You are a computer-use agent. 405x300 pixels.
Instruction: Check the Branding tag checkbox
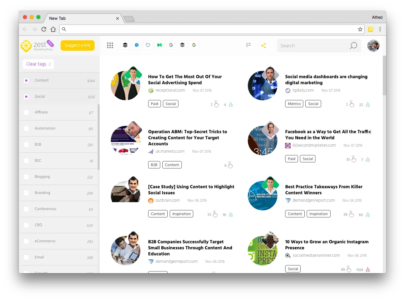pos(26,193)
